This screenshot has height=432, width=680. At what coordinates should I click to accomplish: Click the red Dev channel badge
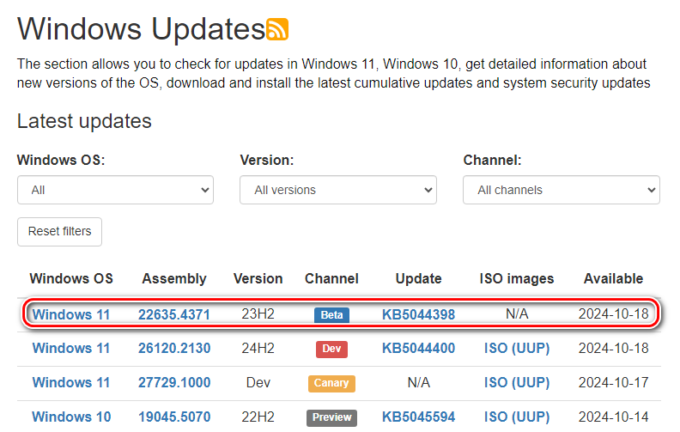[331, 349]
